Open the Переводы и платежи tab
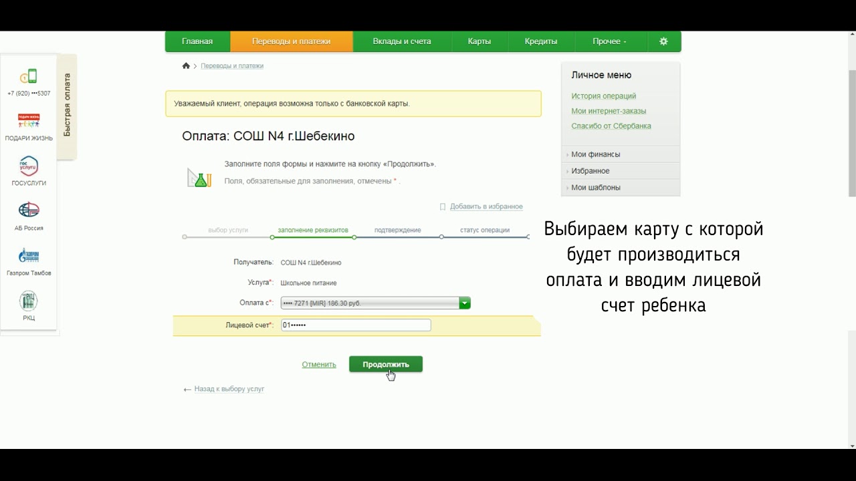Screen dimensions: 856x481 click(x=292, y=41)
